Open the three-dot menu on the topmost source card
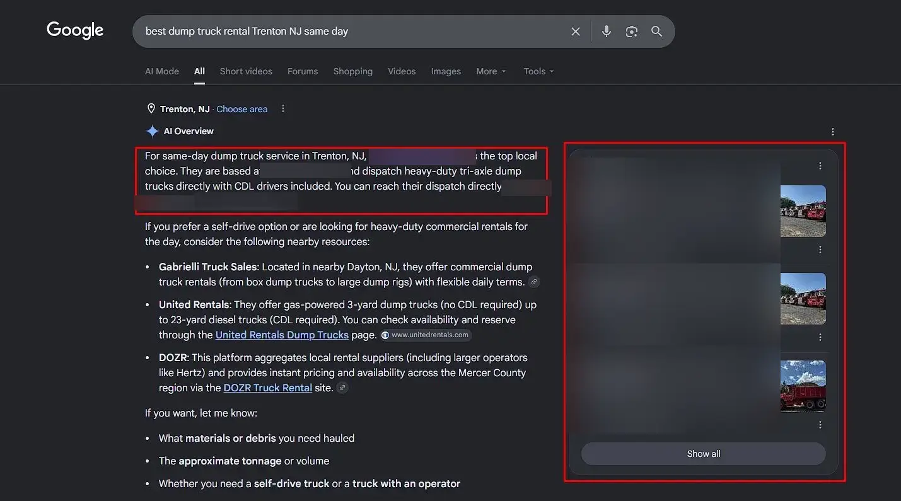Image resolution: width=901 pixels, height=501 pixels. pyautogui.click(x=820, y=166)
